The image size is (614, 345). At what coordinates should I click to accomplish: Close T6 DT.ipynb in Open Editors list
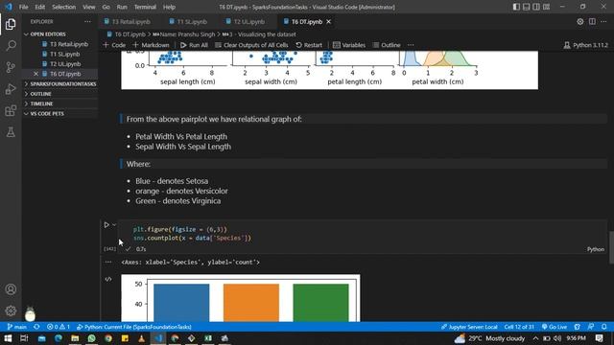point(36,74)
